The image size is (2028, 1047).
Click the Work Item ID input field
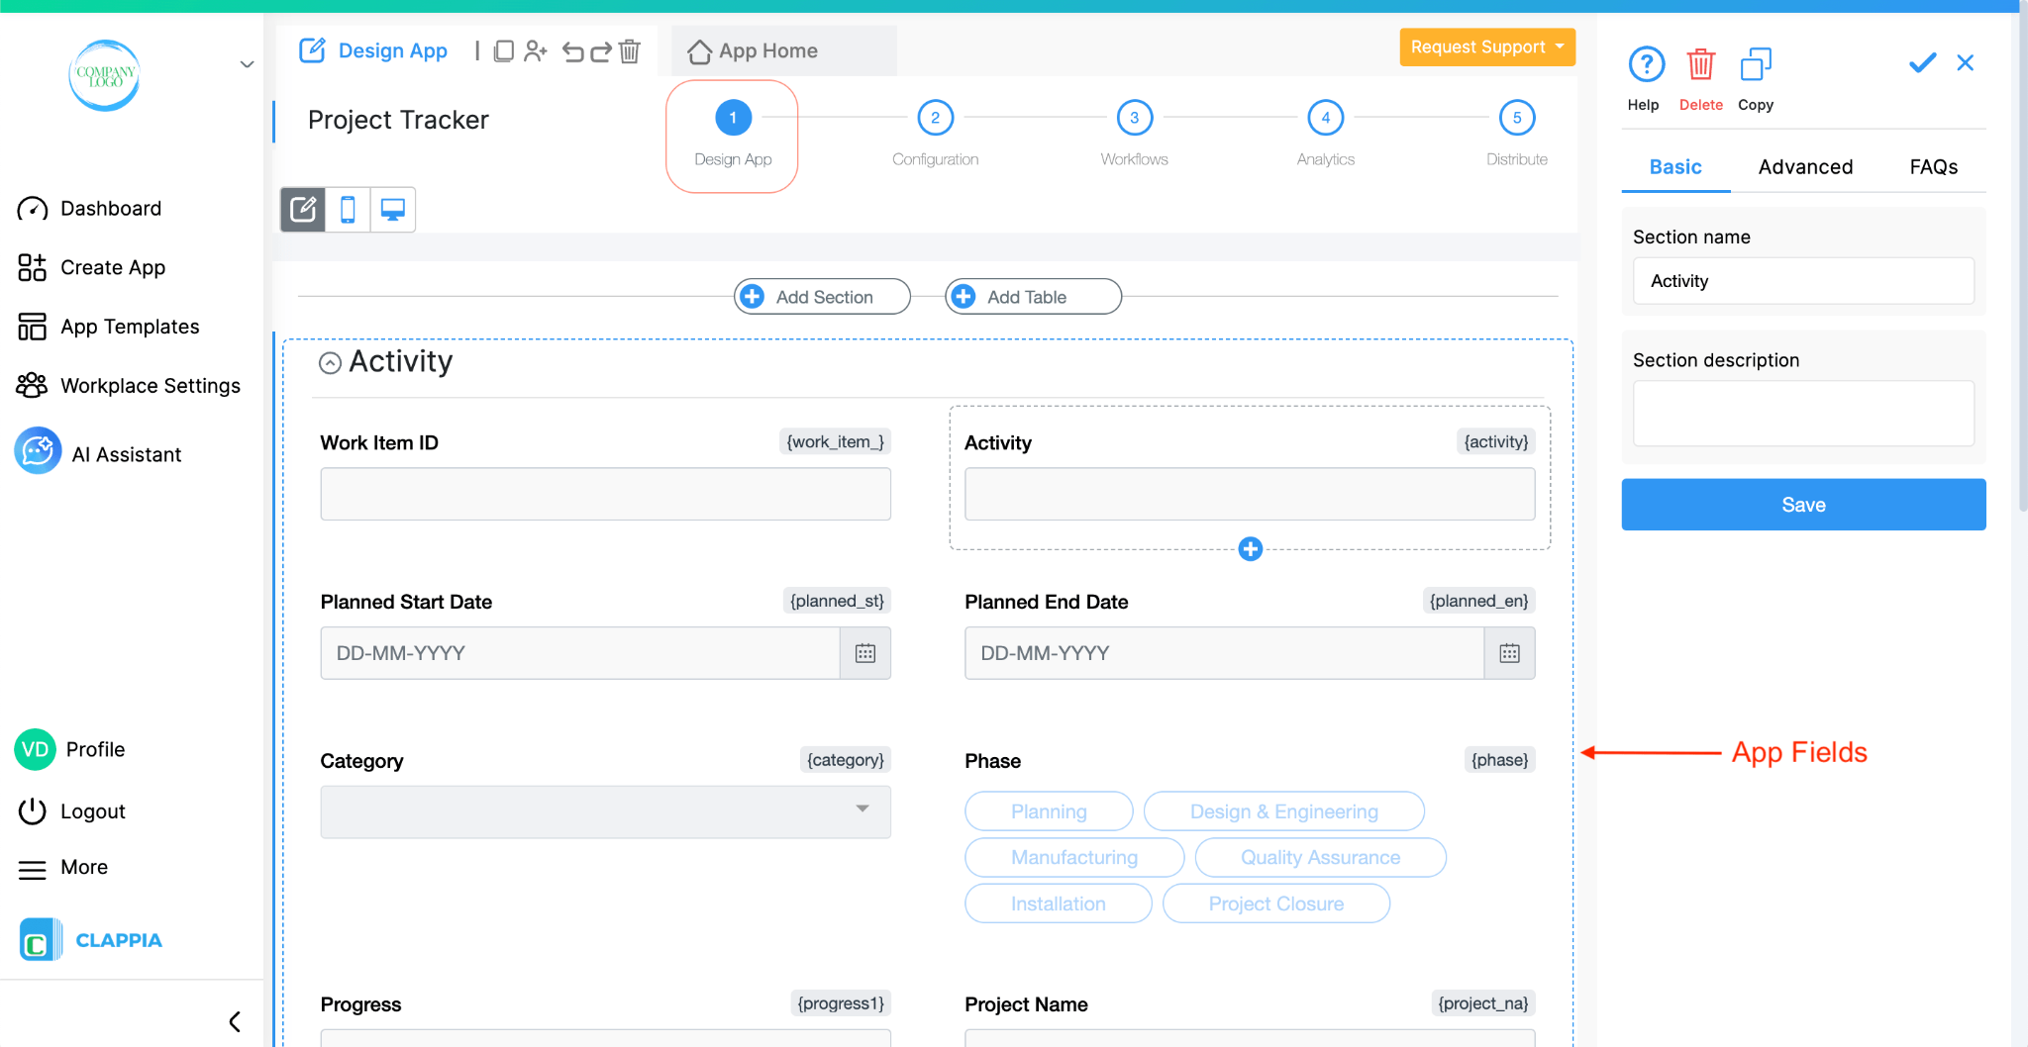605,494
